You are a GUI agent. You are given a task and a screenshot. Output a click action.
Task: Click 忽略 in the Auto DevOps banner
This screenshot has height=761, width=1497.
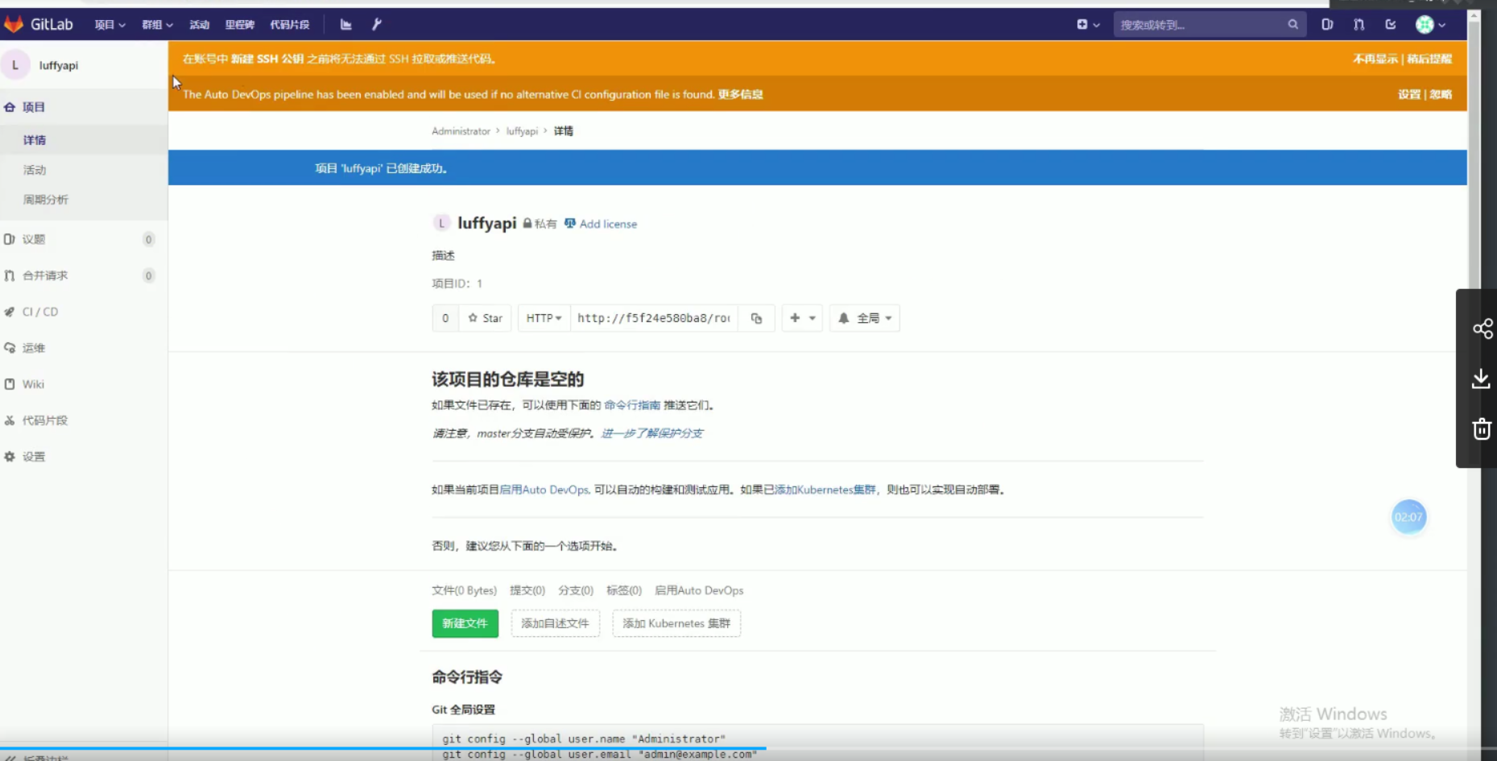coord(1441,94)
